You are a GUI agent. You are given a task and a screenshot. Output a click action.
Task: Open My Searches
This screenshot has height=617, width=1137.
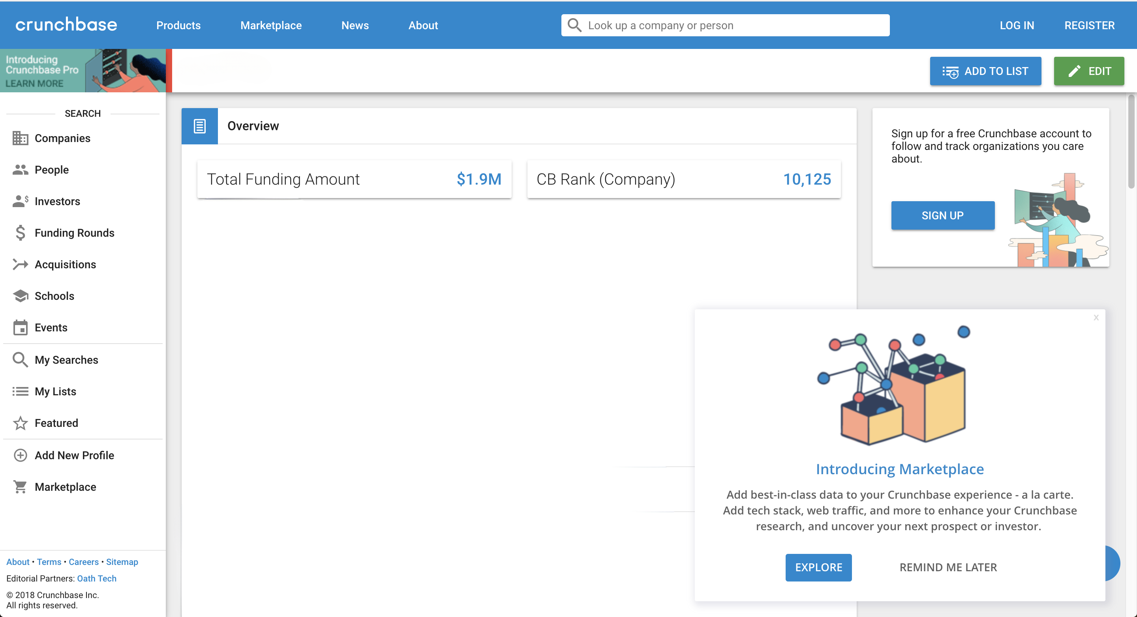(x=67, y=359)
